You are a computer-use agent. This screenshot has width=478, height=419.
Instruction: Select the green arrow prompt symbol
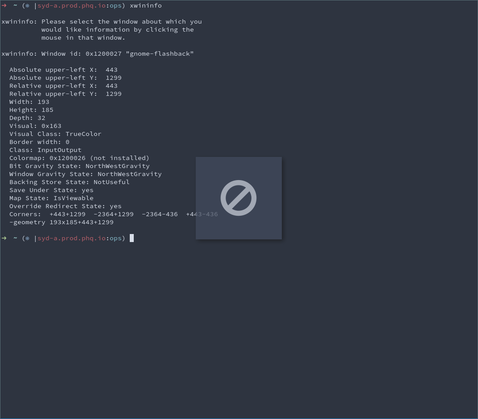pyautogui.click(x=4, y=5)
